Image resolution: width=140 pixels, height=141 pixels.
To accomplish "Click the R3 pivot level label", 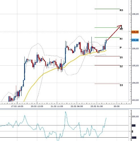I will point(121,10).
